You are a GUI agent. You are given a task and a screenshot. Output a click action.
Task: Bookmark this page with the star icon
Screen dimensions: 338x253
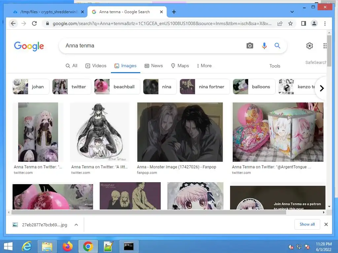(290, 23)
